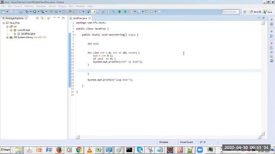The height and width of the screenshot is (154, 275).
Task: Click the Console icon in right trim
Action: [x=272, y=61]
